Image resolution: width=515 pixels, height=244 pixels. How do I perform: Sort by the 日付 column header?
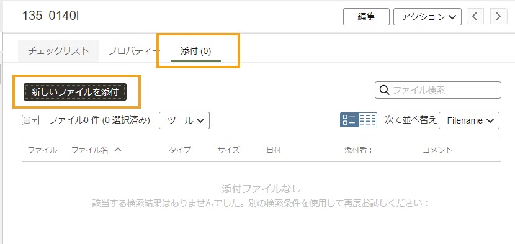coord(274,150)
